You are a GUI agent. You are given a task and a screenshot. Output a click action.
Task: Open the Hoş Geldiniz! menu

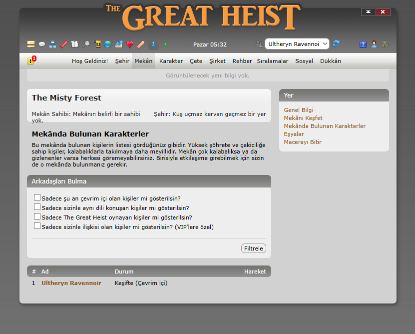90,61
